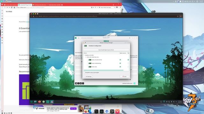Click Vivaldi menu icon at top left
This screenshot has height=114, width=204.
point(2,5)
